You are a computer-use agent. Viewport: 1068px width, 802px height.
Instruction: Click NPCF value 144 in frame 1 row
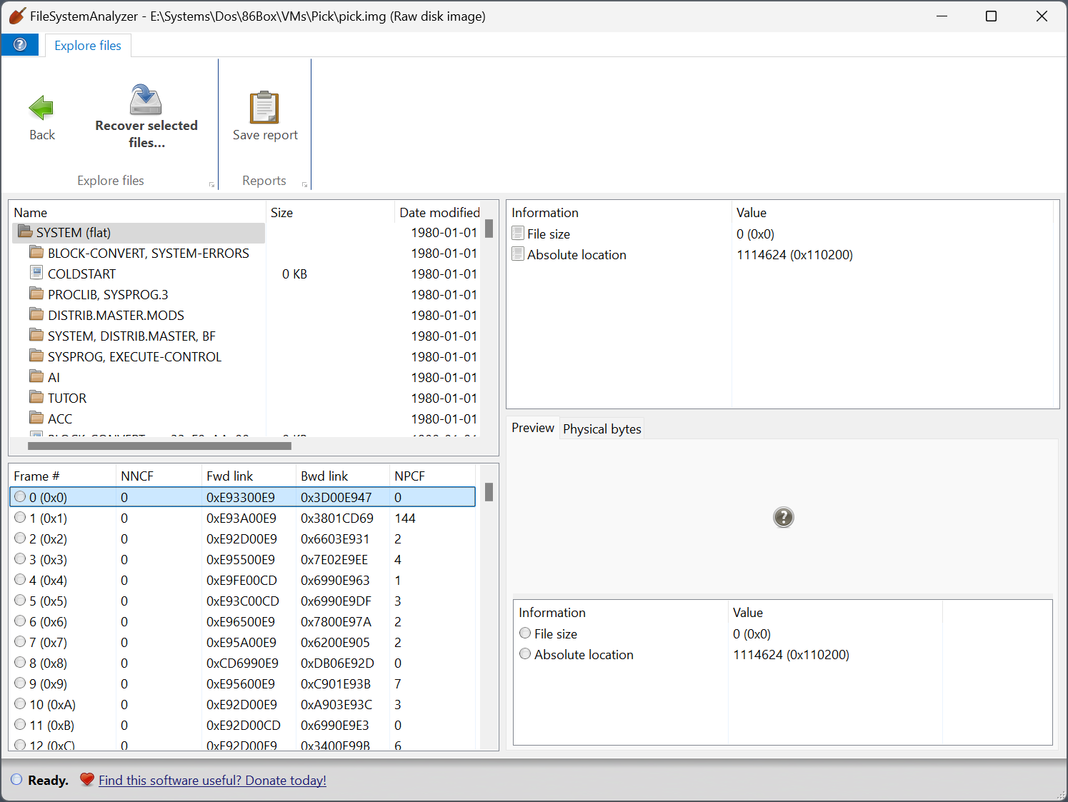tap(405, 518)
